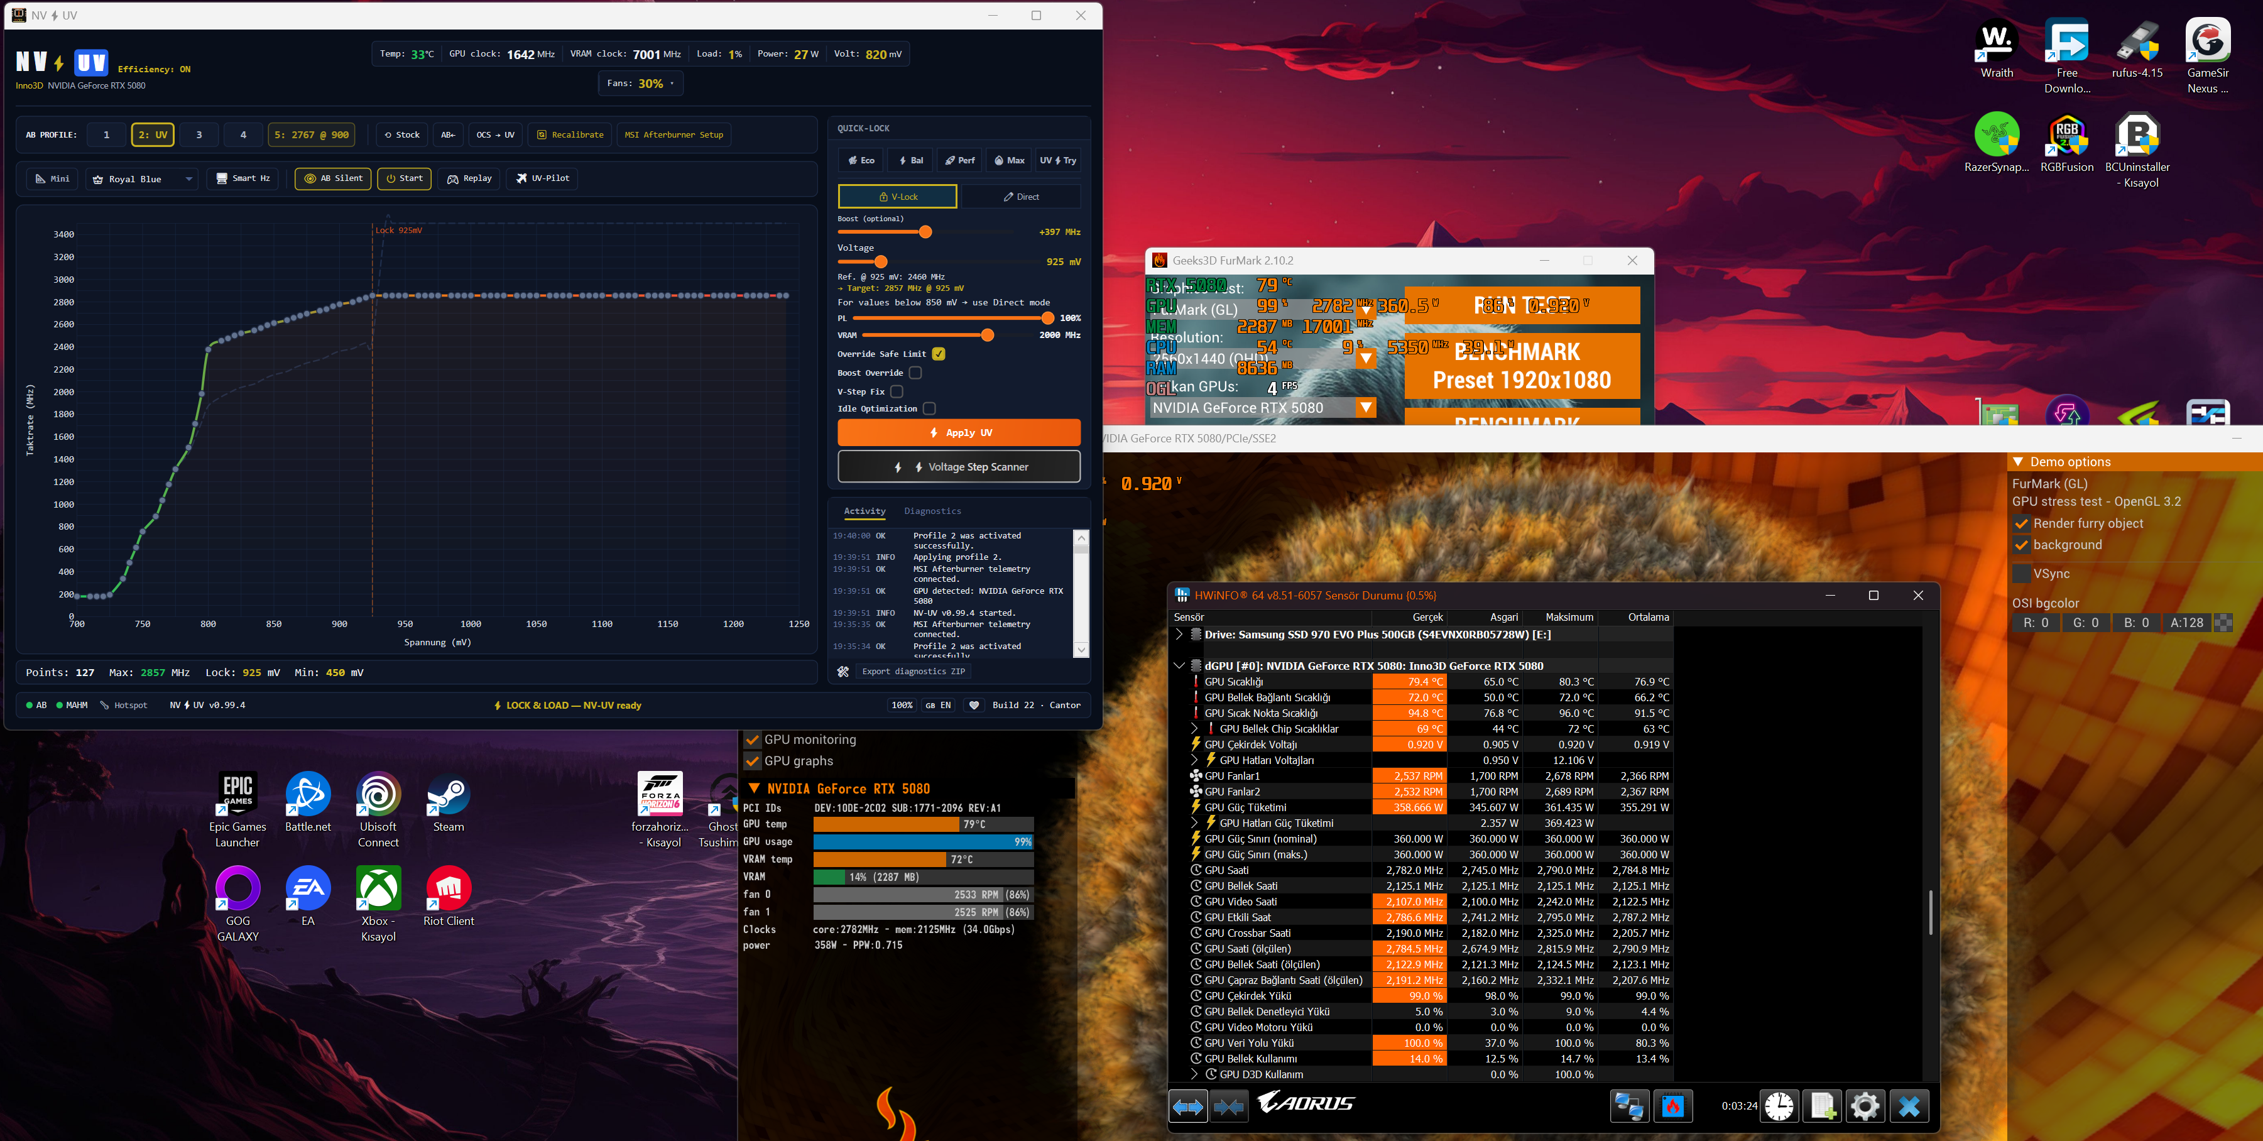
Task: Expand GPU Hatları Voltajları row
Action: [1194, 760]
